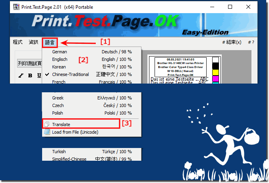
Task: Select German language entry
Action: (x=92, y=52)
